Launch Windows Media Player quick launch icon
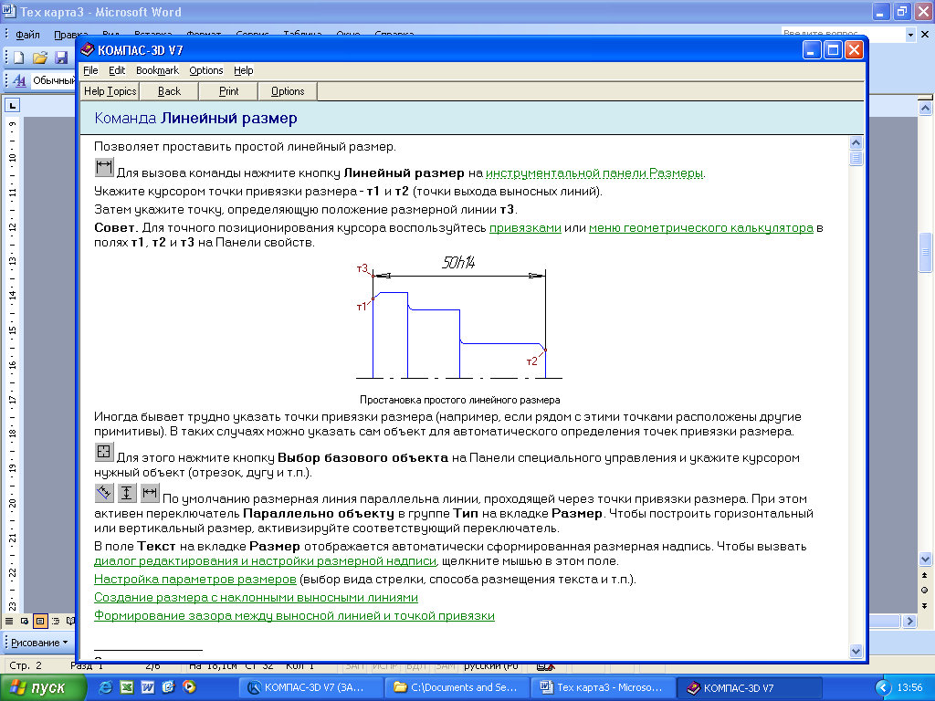 (x=189, y=687)
